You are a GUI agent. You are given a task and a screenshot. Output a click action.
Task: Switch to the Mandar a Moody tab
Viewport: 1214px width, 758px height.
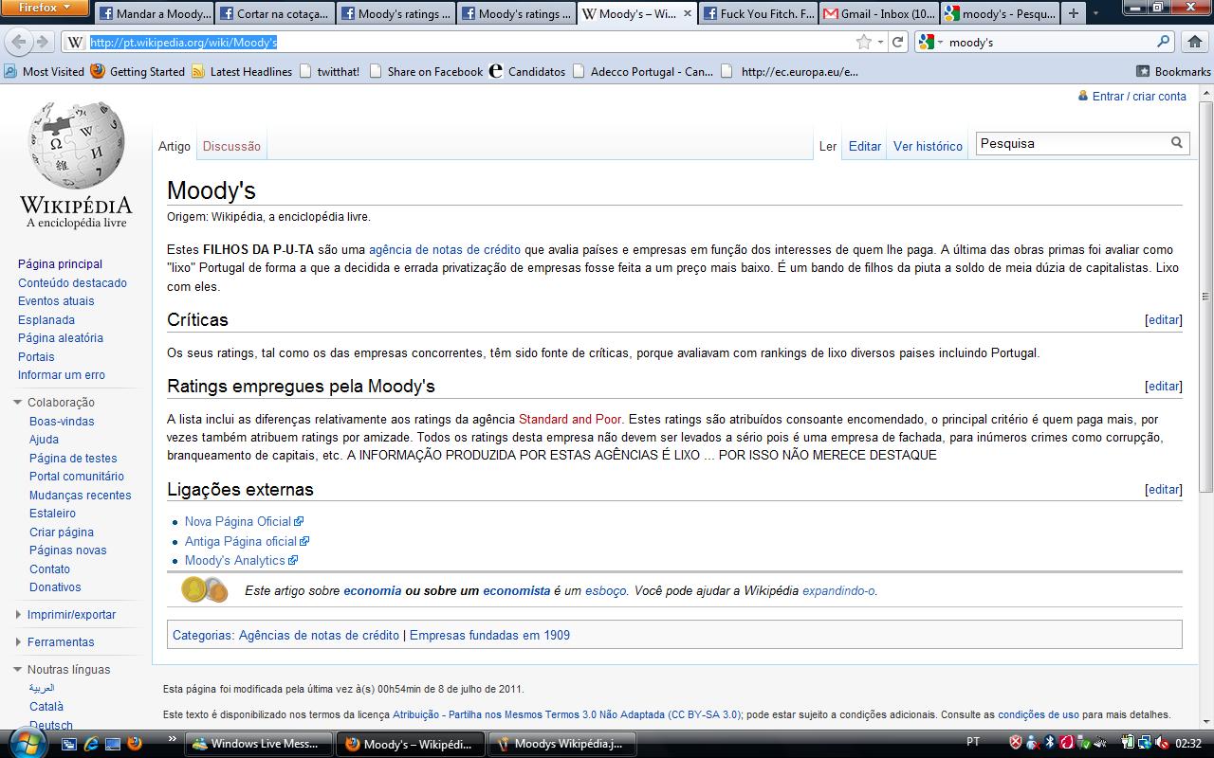pos(154,13)
